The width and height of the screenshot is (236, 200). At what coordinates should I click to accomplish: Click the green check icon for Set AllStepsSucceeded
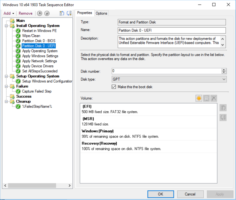point(18,71)
